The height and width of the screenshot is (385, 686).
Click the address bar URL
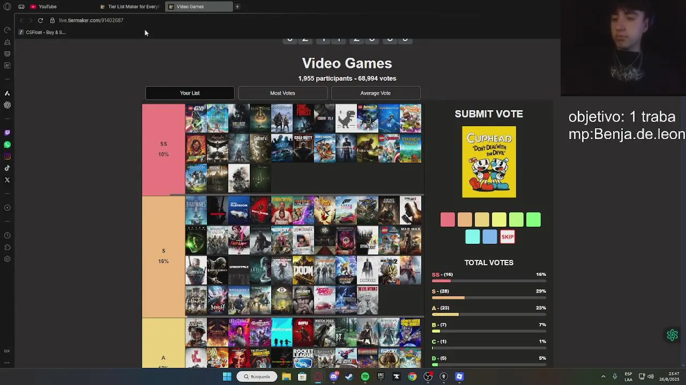click(91, 20)
